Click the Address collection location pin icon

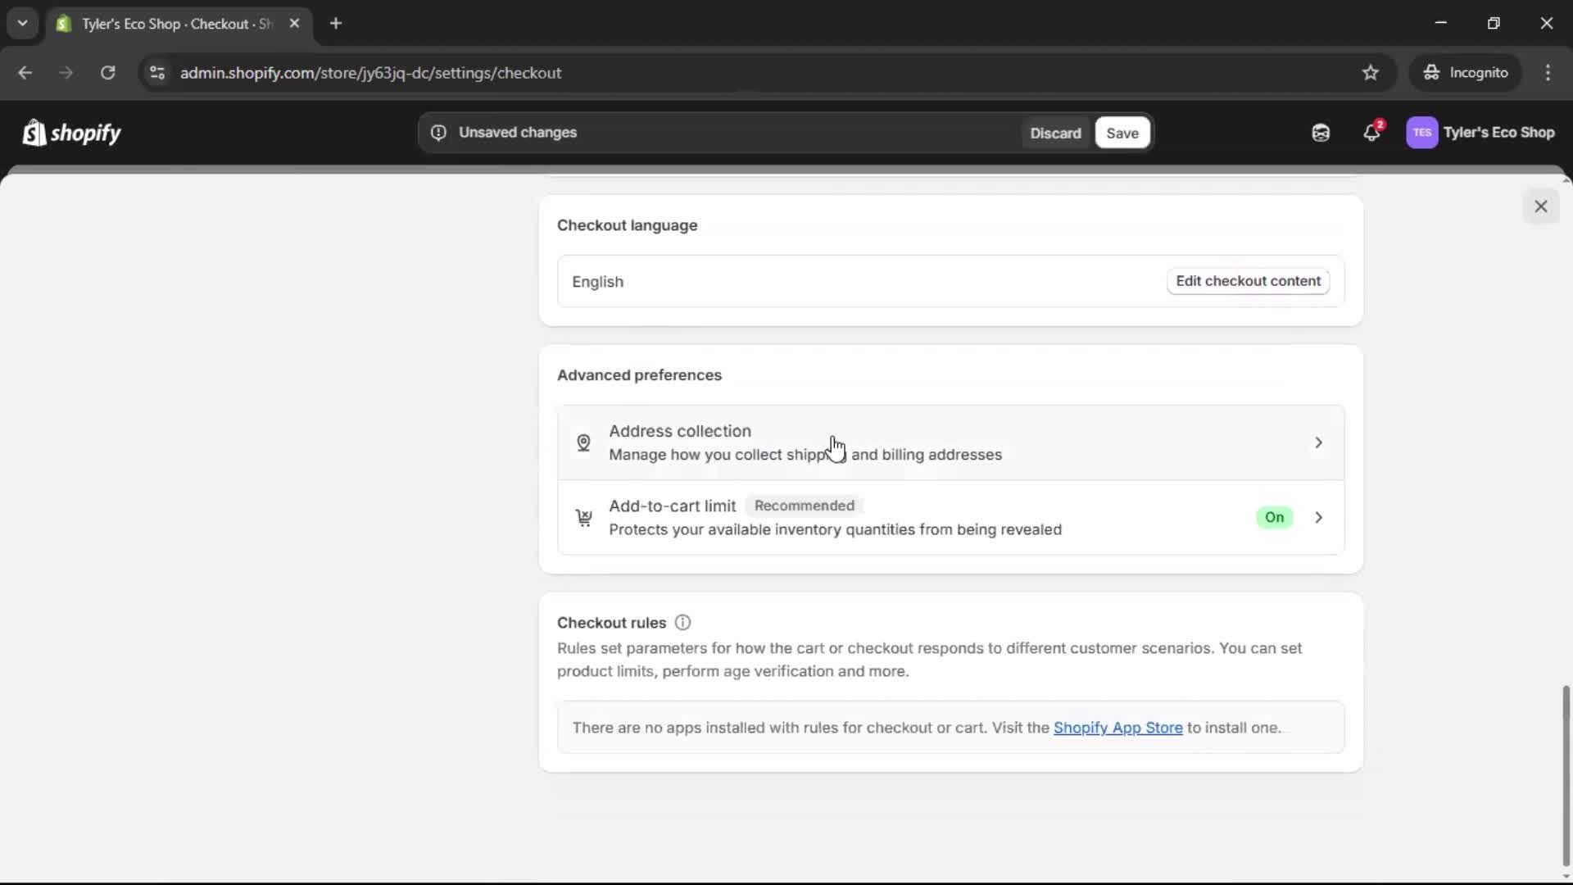pos(584,442)
